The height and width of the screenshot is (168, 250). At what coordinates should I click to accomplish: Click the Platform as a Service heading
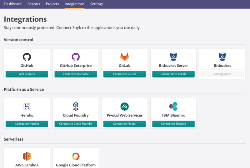(24, 89)
